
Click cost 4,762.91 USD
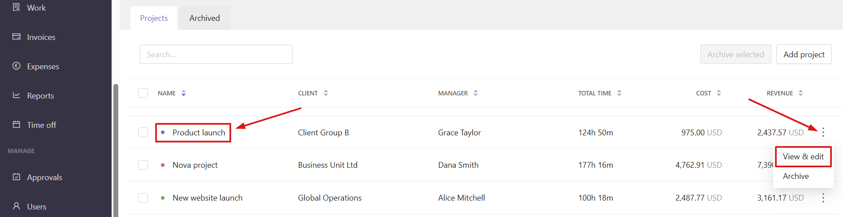(x=698, y=165)
